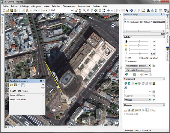Select the Zoom In magnifier tool

(x=84, y=10)
